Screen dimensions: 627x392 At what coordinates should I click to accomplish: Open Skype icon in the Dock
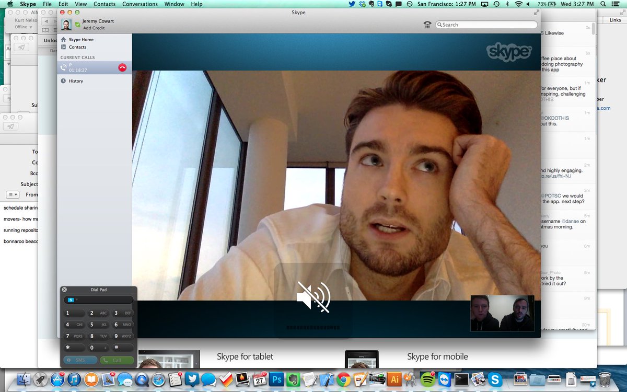click(495, 379)
